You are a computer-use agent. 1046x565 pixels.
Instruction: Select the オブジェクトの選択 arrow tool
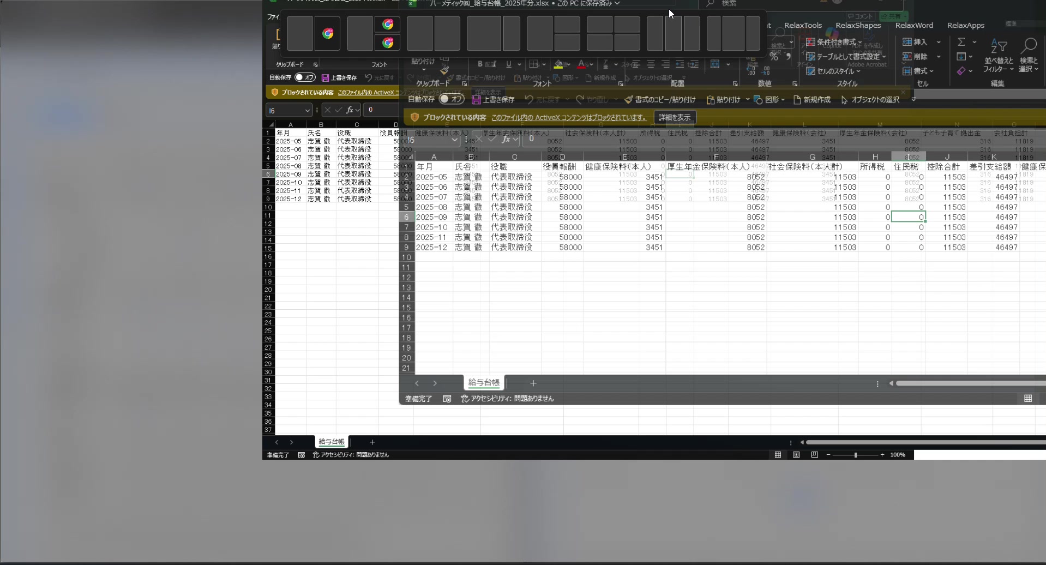(x=870, y=100)
